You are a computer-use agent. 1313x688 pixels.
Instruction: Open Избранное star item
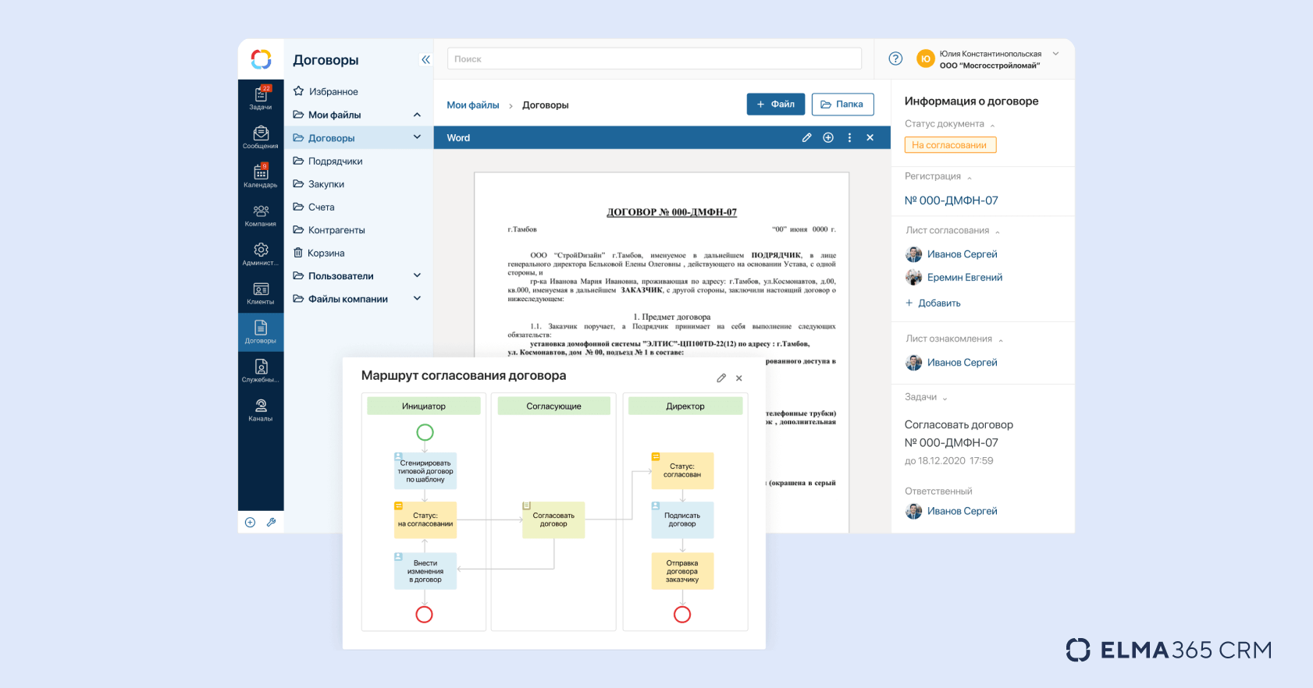click(326, 91)
